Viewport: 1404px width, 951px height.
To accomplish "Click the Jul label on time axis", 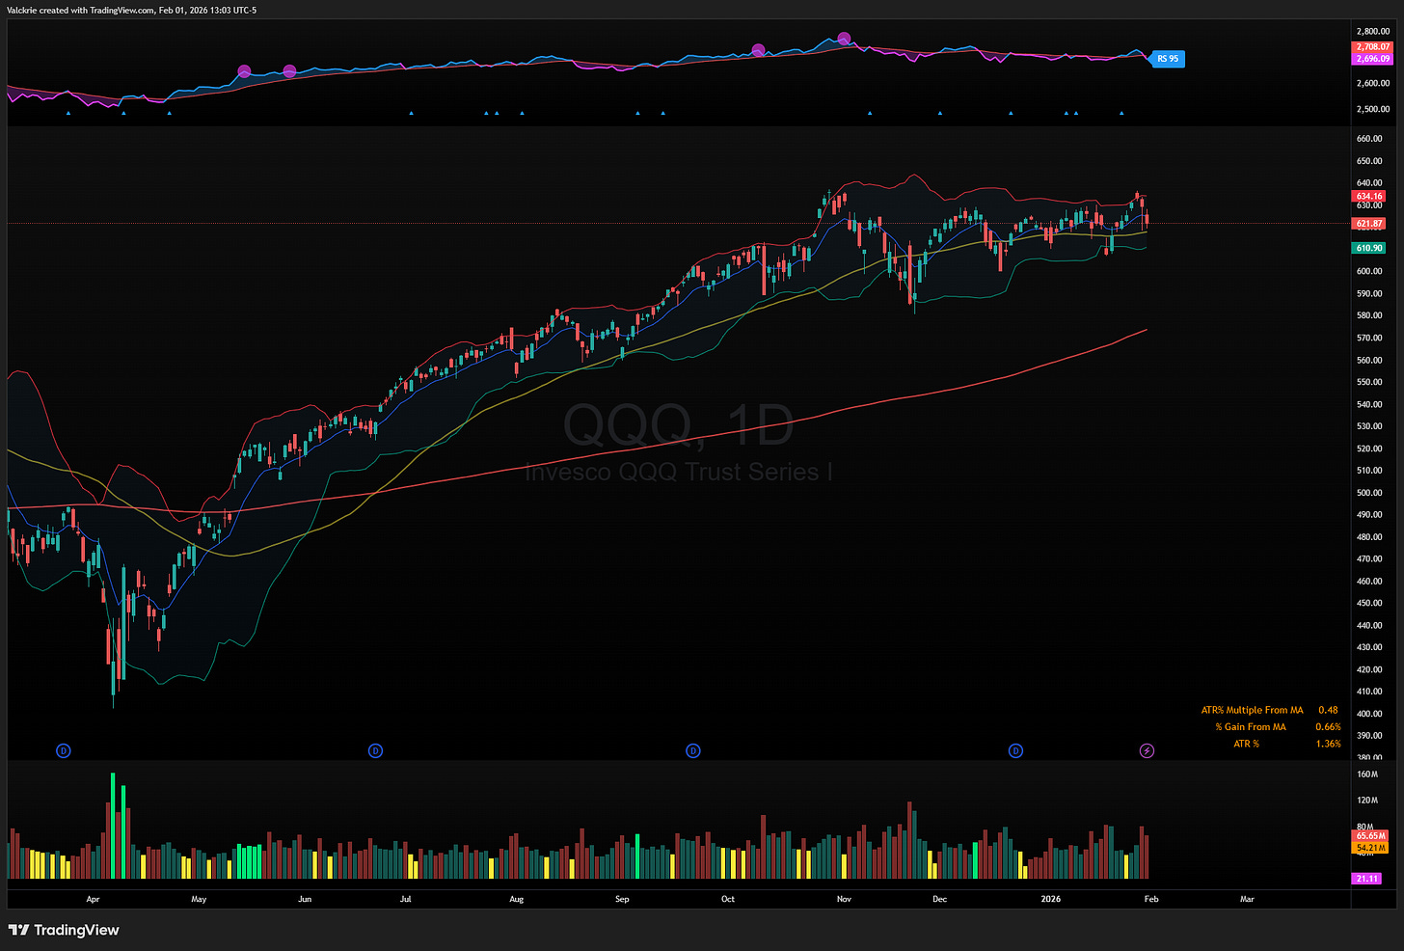I will coord(405,899).
